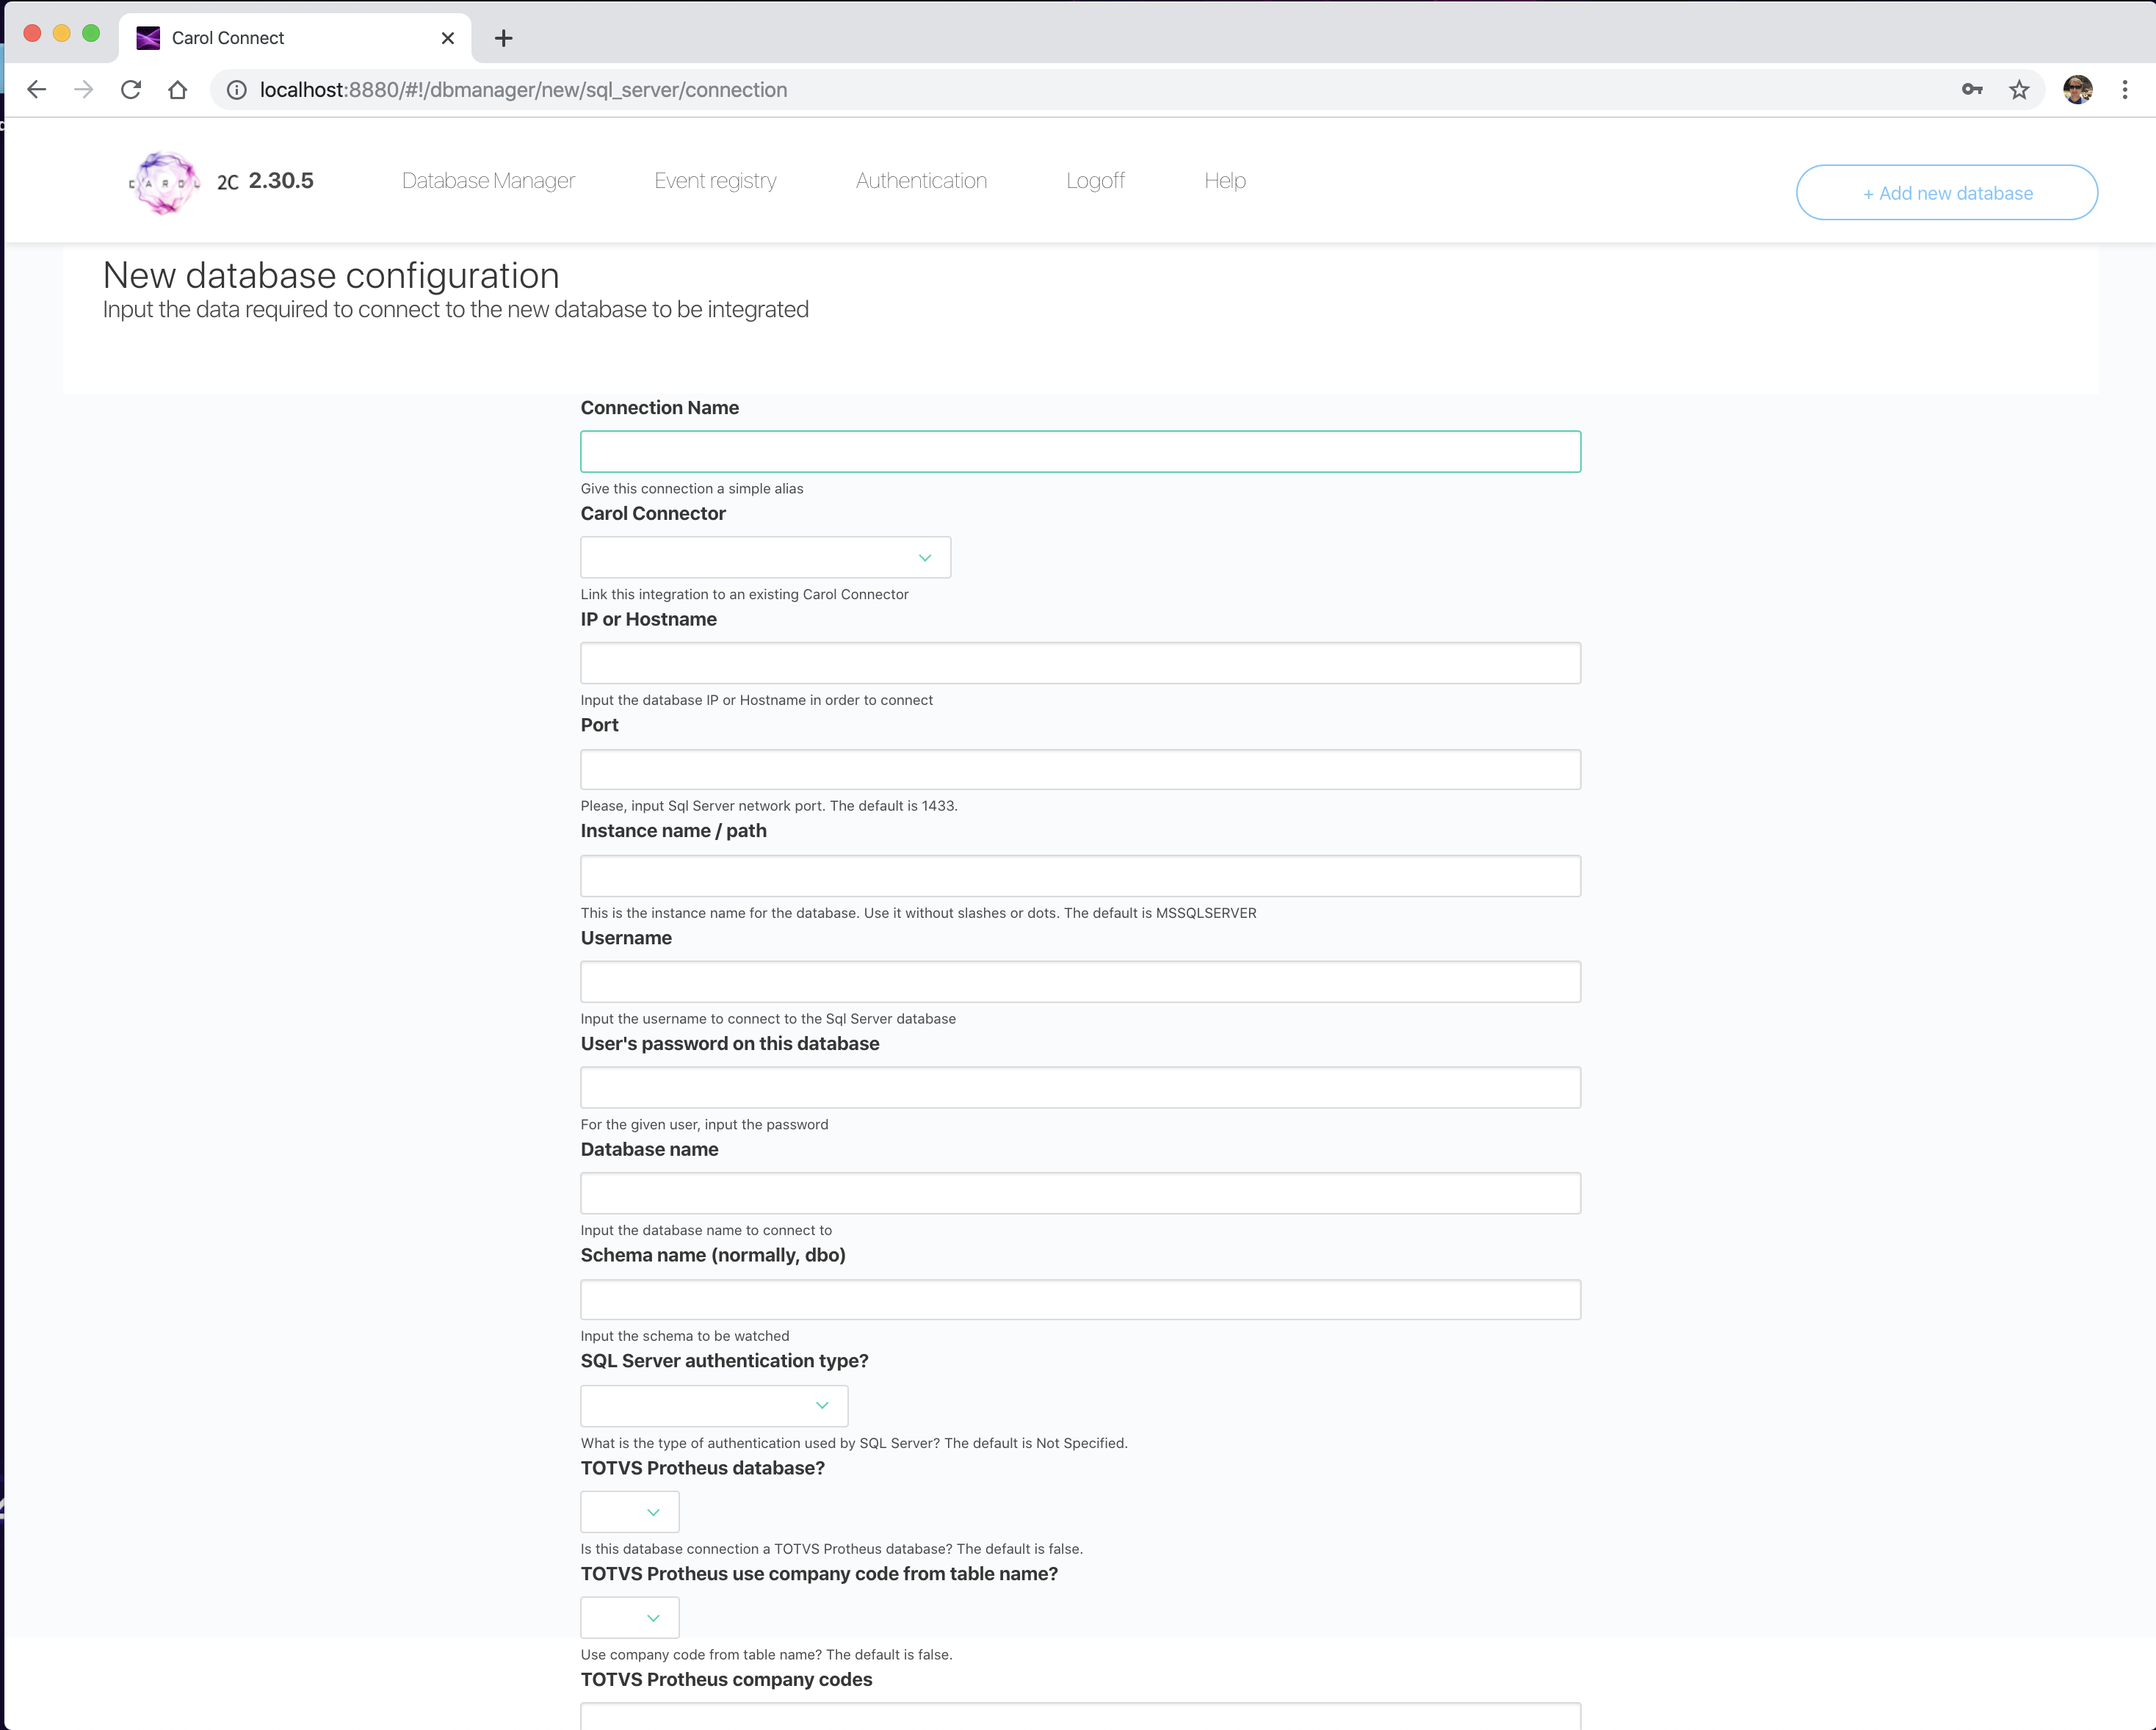
Task: Open the Event registry menu
Action: [x=715, y=181]
